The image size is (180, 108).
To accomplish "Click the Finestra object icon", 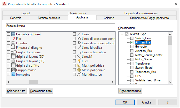I will point(13,43).
